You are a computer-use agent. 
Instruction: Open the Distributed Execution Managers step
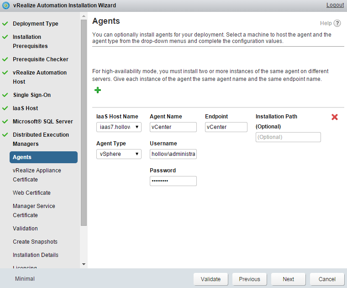point(41,139)
